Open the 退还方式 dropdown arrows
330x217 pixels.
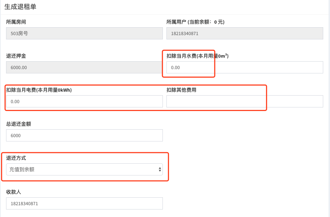pos(160,169)
